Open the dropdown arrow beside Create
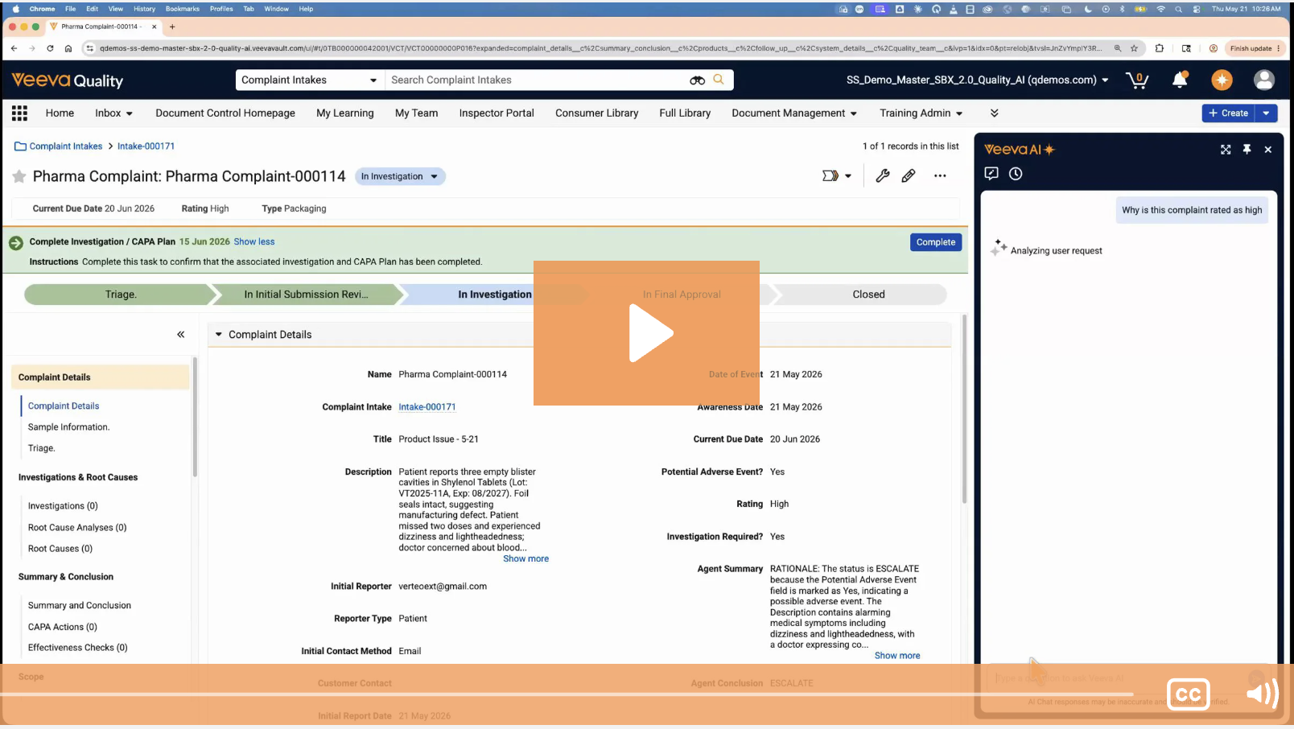The image size is (1294, 729). (x=1267, y=113)
